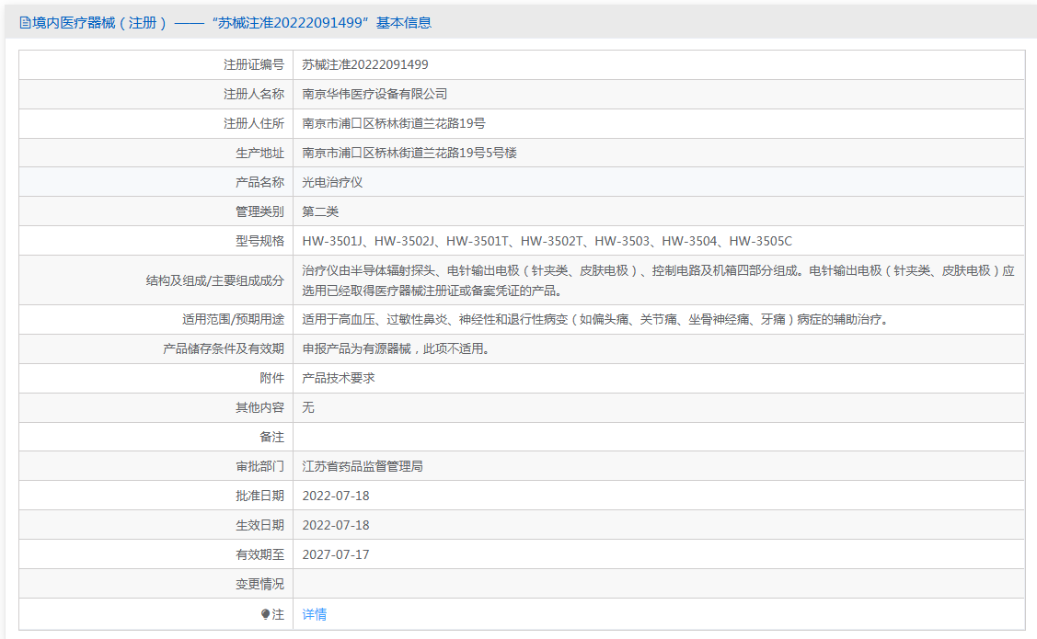Click the 产品名称 label
1037x639 pixels.
click(259, 182)
